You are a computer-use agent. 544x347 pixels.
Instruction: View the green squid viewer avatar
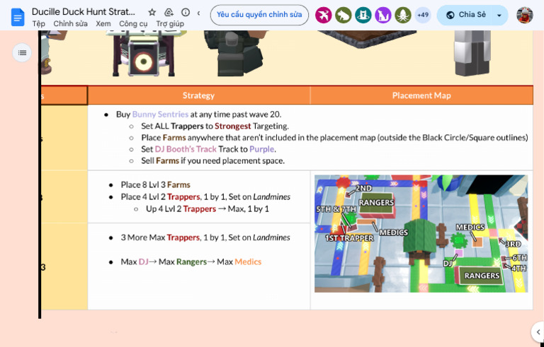coord(403,15)
